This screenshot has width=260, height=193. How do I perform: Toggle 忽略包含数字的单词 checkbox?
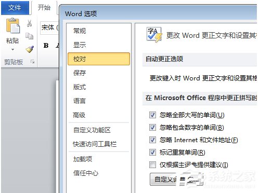152,127
